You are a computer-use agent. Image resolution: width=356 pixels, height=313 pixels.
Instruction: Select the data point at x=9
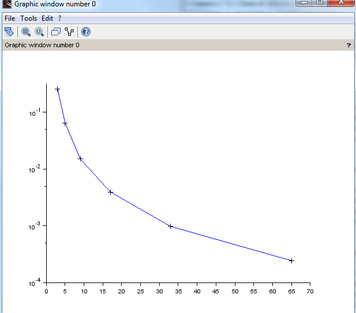(x=80, y=159)
